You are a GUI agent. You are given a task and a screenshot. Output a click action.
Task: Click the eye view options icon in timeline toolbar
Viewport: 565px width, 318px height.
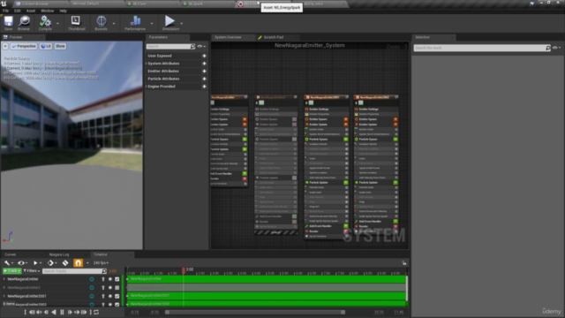[21, 263]
